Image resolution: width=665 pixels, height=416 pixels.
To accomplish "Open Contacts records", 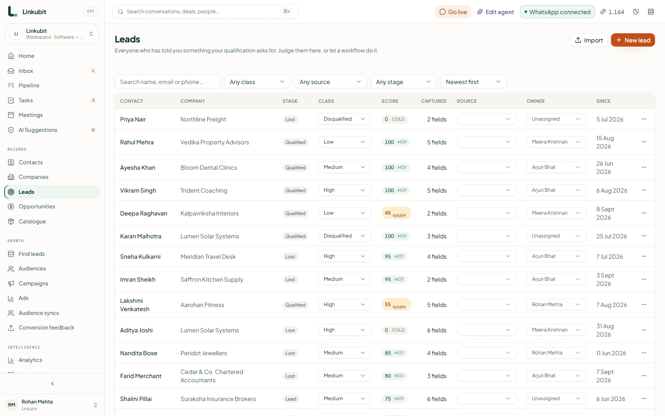I will pyautogui.click(x=52, y=162).
